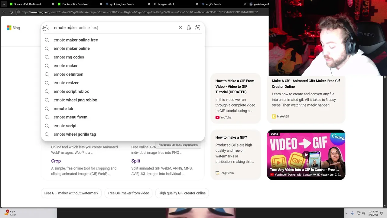
Task: Click 'Feedback on these suggestions'
Action: (x=178, y=145)
